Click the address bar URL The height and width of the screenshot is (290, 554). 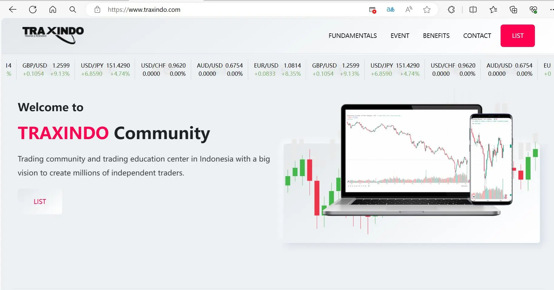pos(144,10)
